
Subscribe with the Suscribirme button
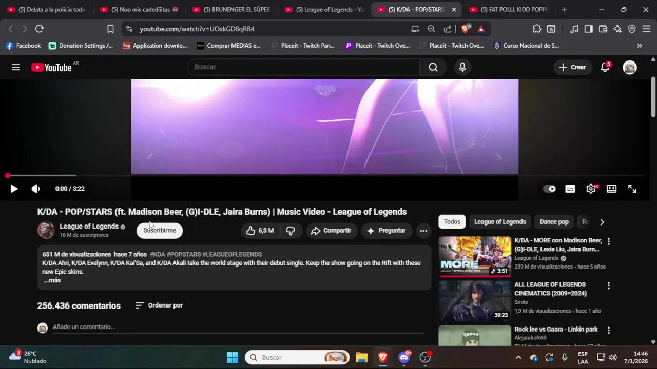point(160,231)
